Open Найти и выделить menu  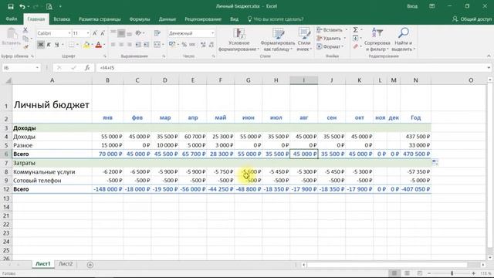pos(404,39)
